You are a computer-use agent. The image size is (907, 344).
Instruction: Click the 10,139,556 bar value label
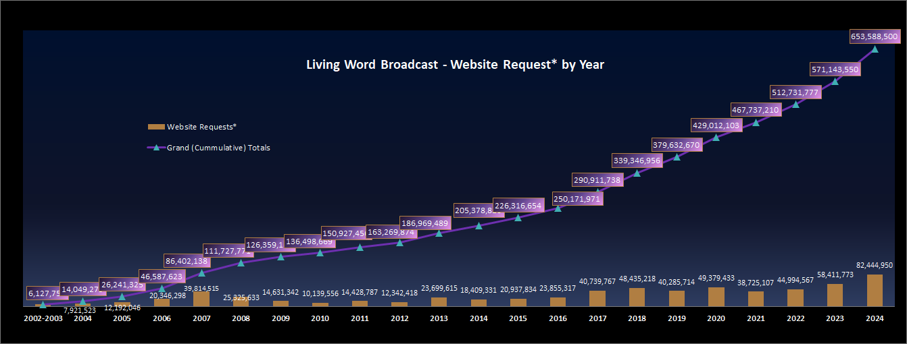(x=320, y=293)
